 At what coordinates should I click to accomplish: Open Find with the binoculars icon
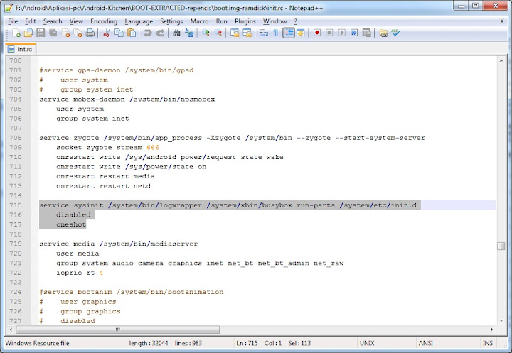click(x=177, y=33)
